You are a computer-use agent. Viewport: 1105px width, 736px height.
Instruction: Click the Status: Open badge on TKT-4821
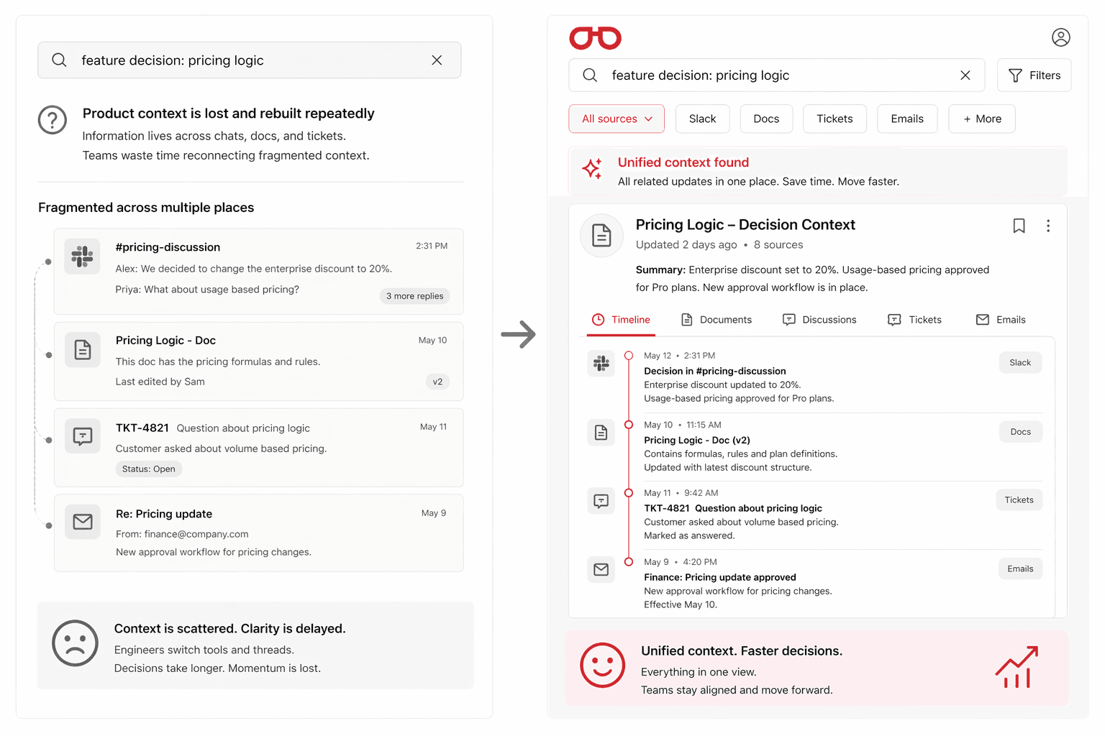click(149, 469)
